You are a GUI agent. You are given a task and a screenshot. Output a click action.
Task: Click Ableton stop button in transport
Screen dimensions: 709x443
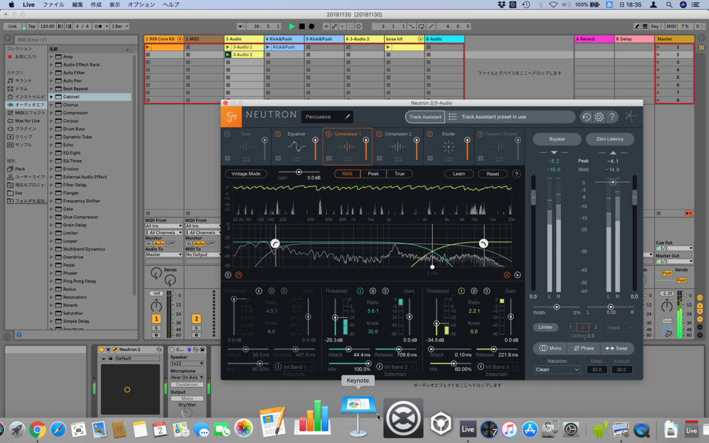coord(302,26)
